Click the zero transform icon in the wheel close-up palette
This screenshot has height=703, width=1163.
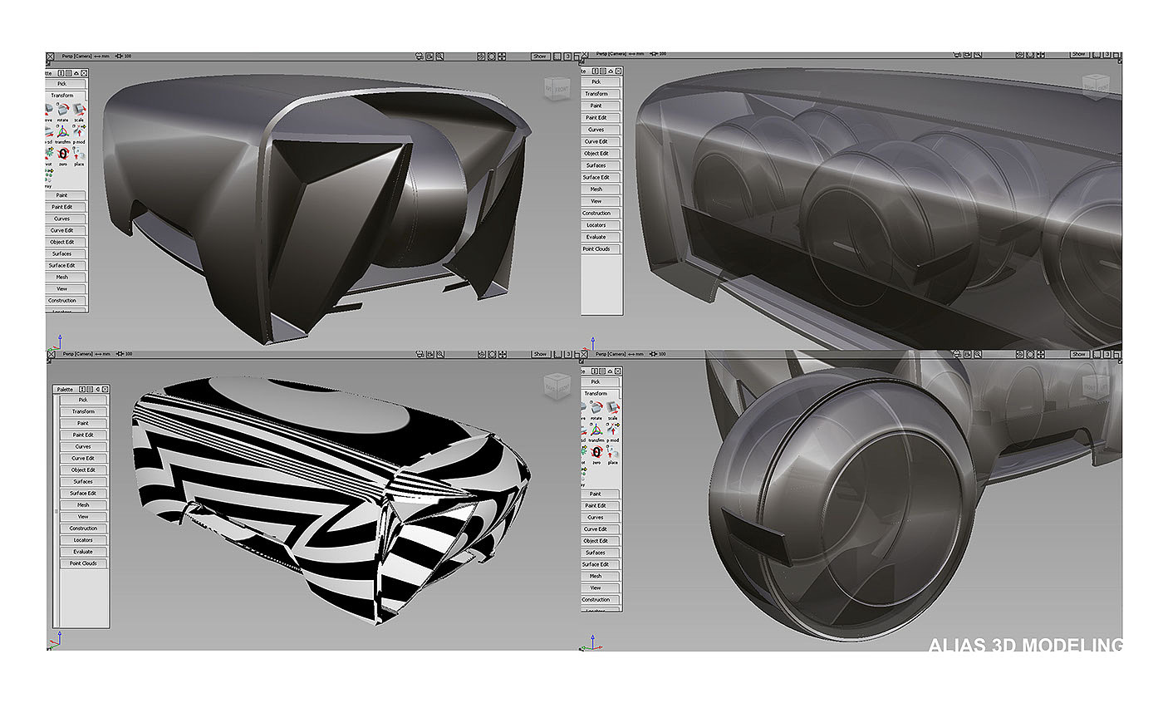pyautogui.click(x=596, y=451)
